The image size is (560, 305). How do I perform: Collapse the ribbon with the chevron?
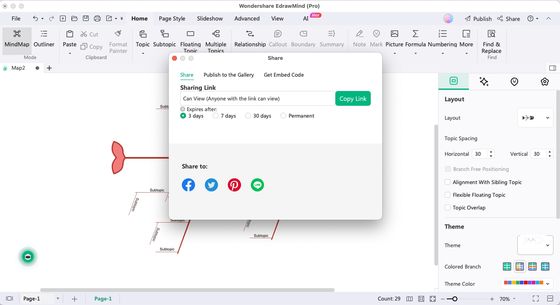point(549,18)
